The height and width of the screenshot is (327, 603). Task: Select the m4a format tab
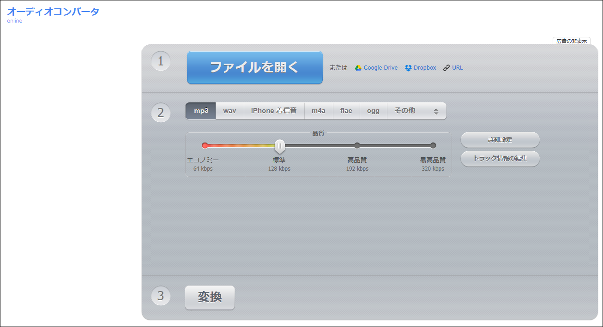[x=319, y=111]
